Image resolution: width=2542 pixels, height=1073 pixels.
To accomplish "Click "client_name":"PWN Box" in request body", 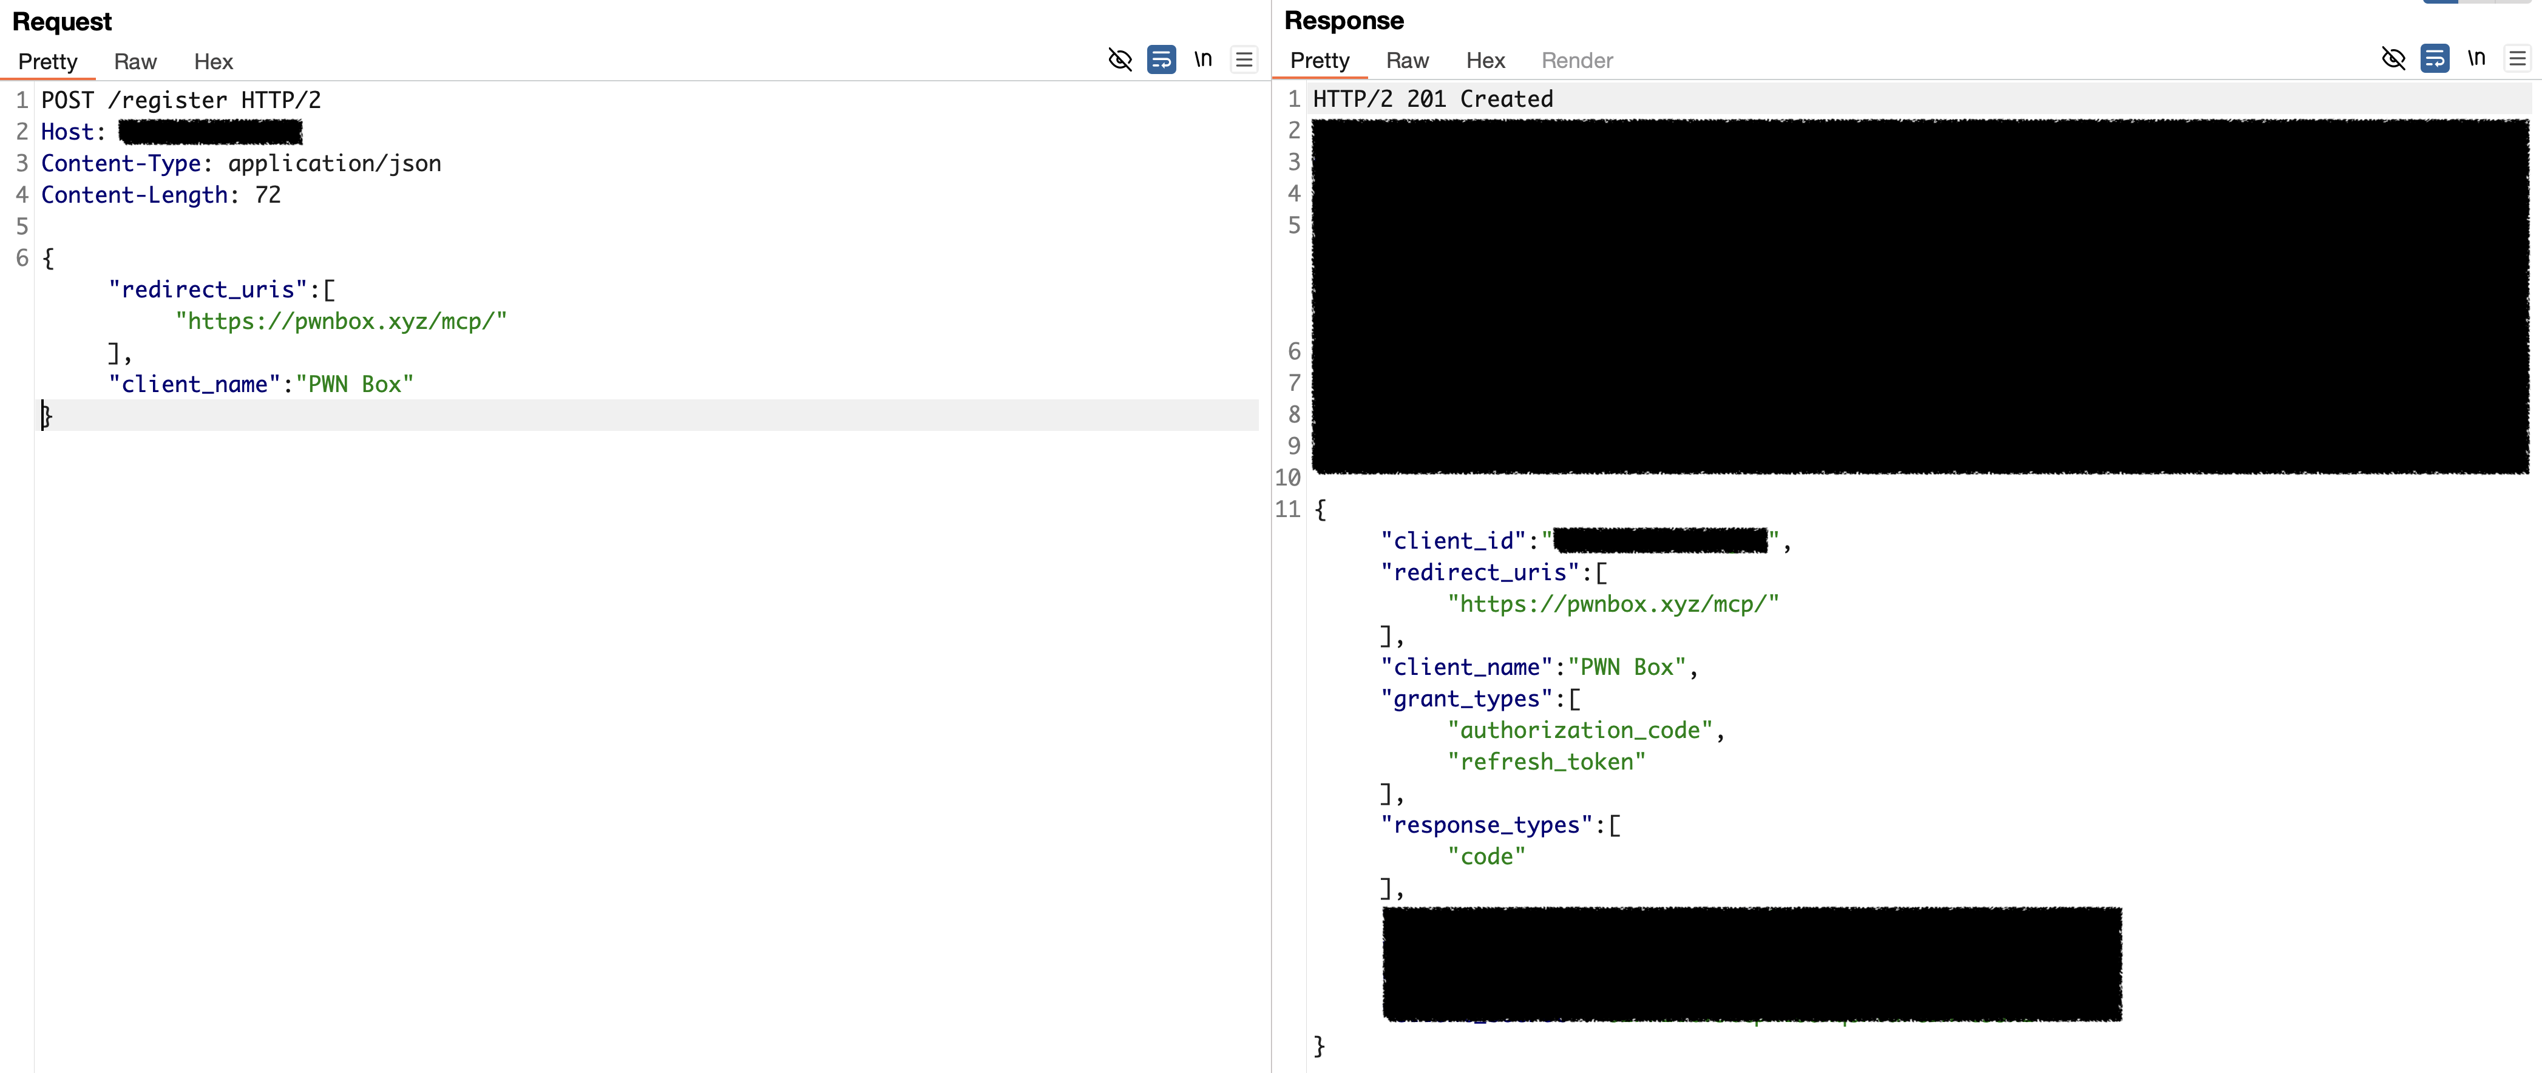I will point(260,384).
